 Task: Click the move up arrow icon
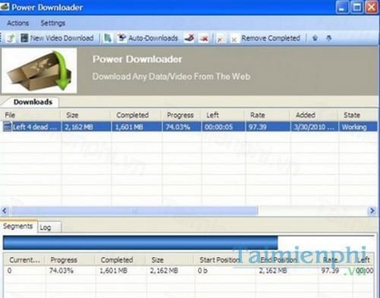(315, 38)
